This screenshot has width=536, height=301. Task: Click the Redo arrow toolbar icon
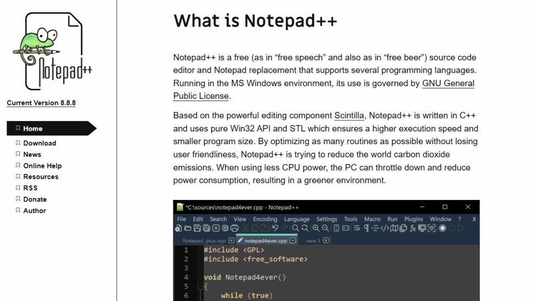click(285, 228)
